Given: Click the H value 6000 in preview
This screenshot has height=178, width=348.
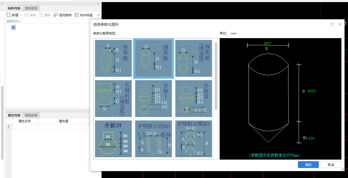Looking at the screenshot, I should [312, 91].
